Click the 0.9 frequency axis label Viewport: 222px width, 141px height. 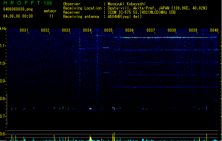click(x=3, y=81)
